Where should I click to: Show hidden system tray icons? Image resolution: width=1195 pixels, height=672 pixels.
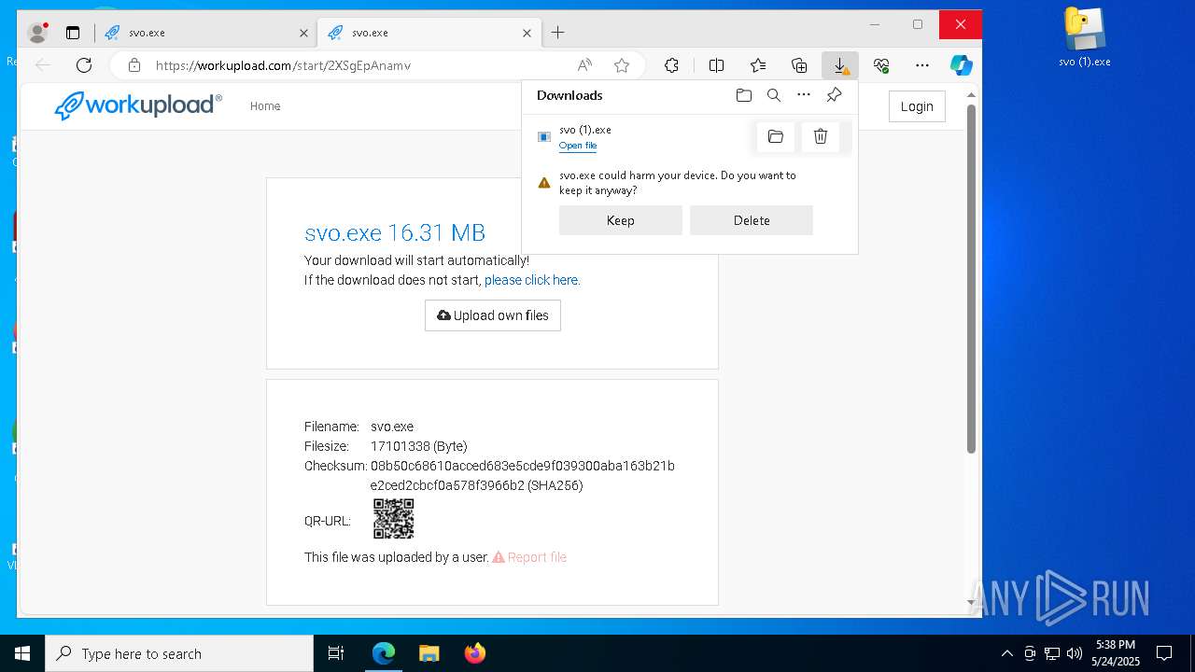coord(1006,653)
